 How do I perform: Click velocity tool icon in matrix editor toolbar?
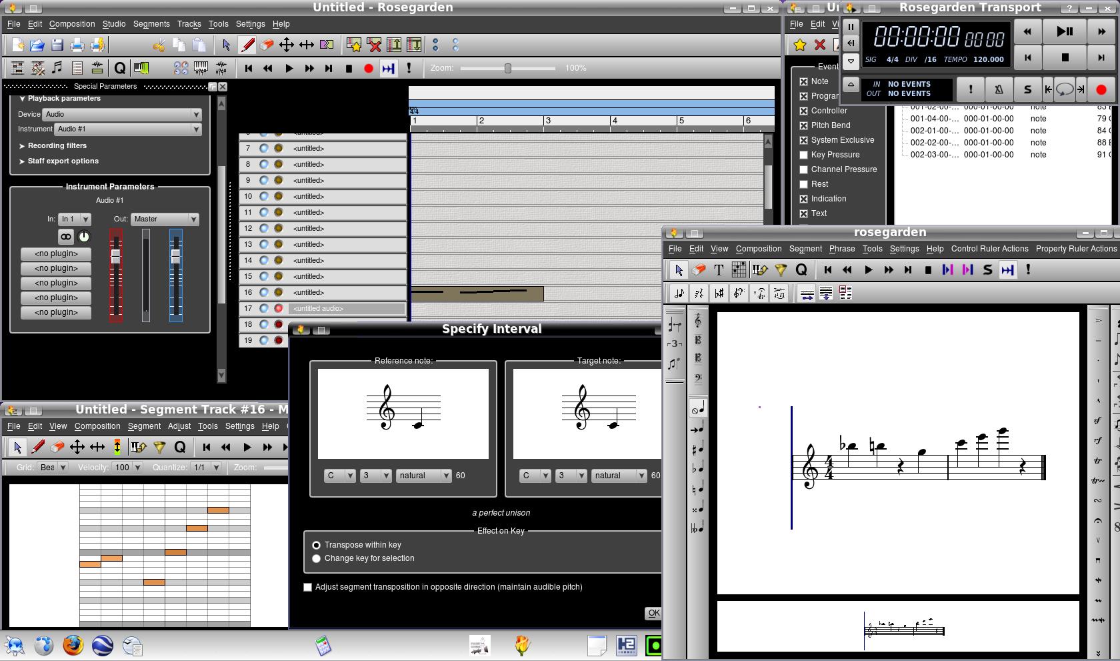click(117, 447)
